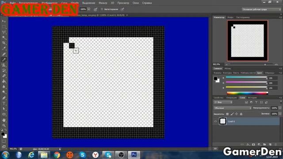Adjust the green (G) color slider
The width and height of the screenshot is (283, 159).
point(246,83)
